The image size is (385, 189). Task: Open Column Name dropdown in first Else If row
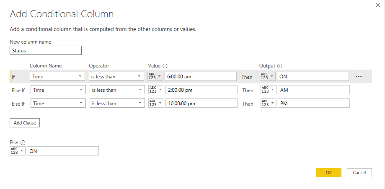click(58, 90)
